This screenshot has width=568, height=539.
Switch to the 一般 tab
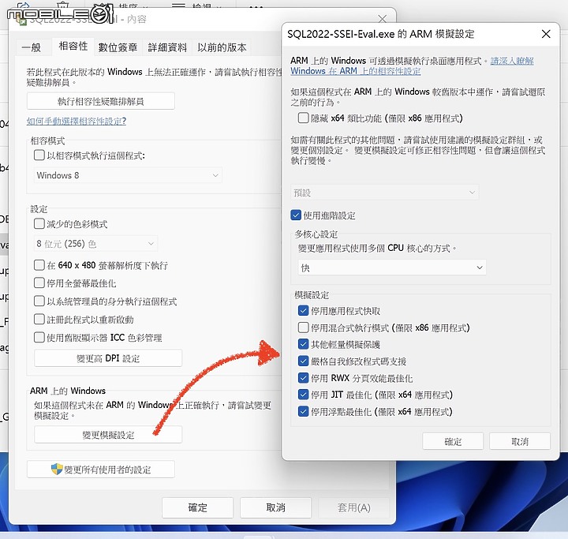(x=32, y=47)
